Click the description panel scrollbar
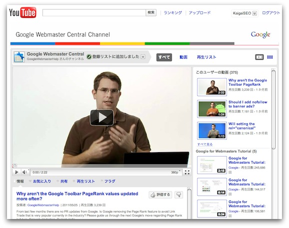The image size is (289, 228). click(x=189, y=204)
